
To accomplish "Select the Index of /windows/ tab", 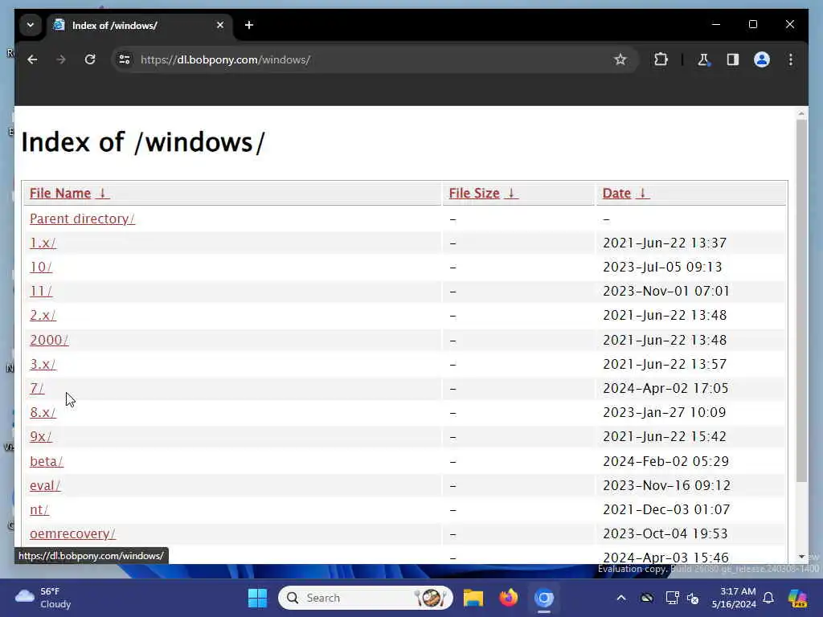I will tap(140, 25).
